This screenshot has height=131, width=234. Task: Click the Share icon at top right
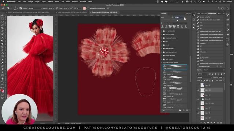pos(228,8)
